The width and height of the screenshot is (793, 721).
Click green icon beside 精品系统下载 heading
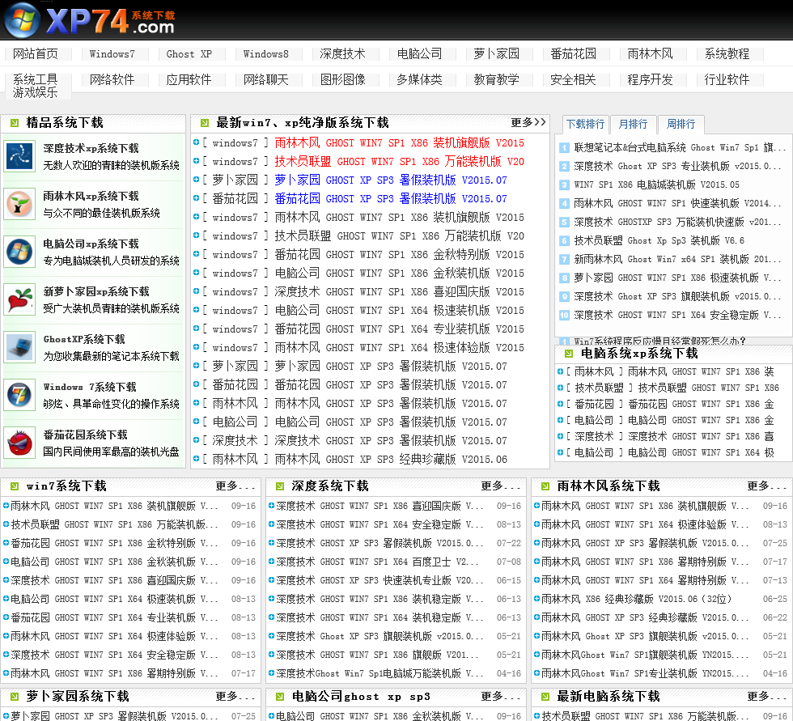15,123
